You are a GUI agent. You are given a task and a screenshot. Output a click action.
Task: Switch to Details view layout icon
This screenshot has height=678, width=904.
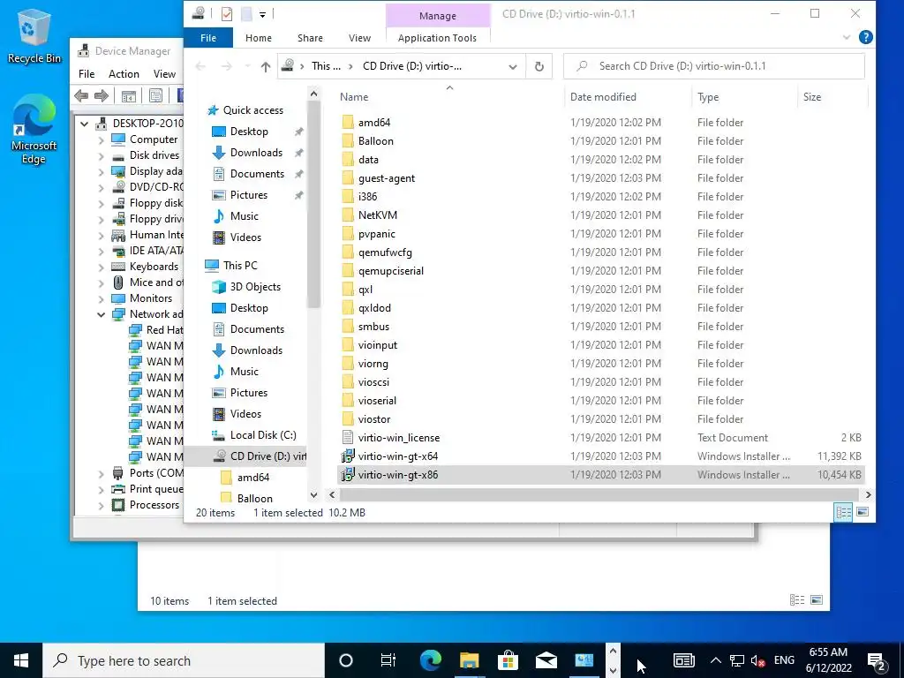843,512
